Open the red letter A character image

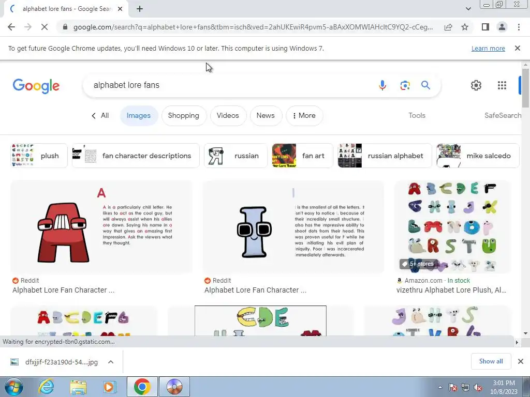pyautogui.click(x=101, y=227)
